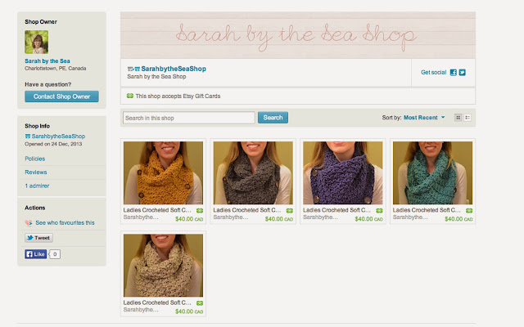Click the gift card icon on the purple scarf listing
The image size is (524, 327).
379,211
